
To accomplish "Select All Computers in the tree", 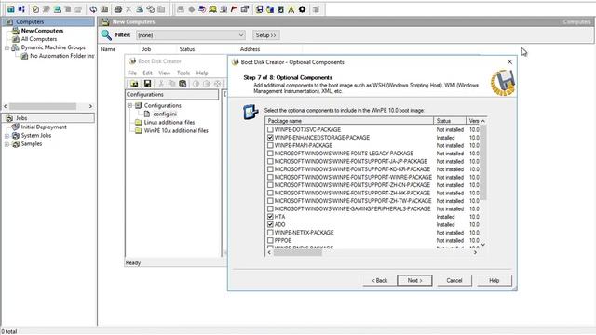I will (39, 39).
